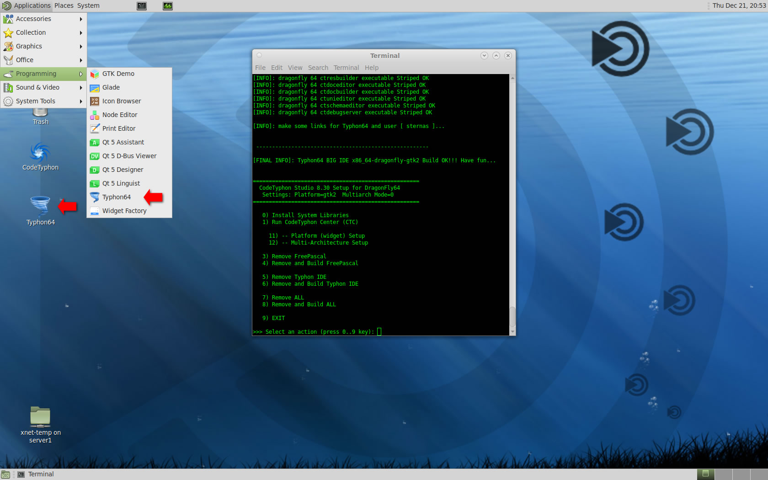Click the Glade icon in Programming submenu
Image resolution: width=768 pixels, height=480 pixels.
95,88
